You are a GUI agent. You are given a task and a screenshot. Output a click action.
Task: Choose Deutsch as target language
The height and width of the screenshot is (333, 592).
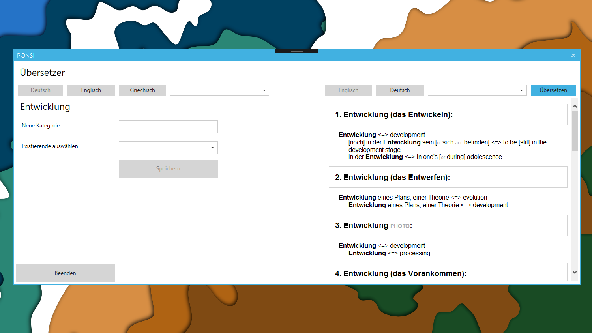point(399,90)
